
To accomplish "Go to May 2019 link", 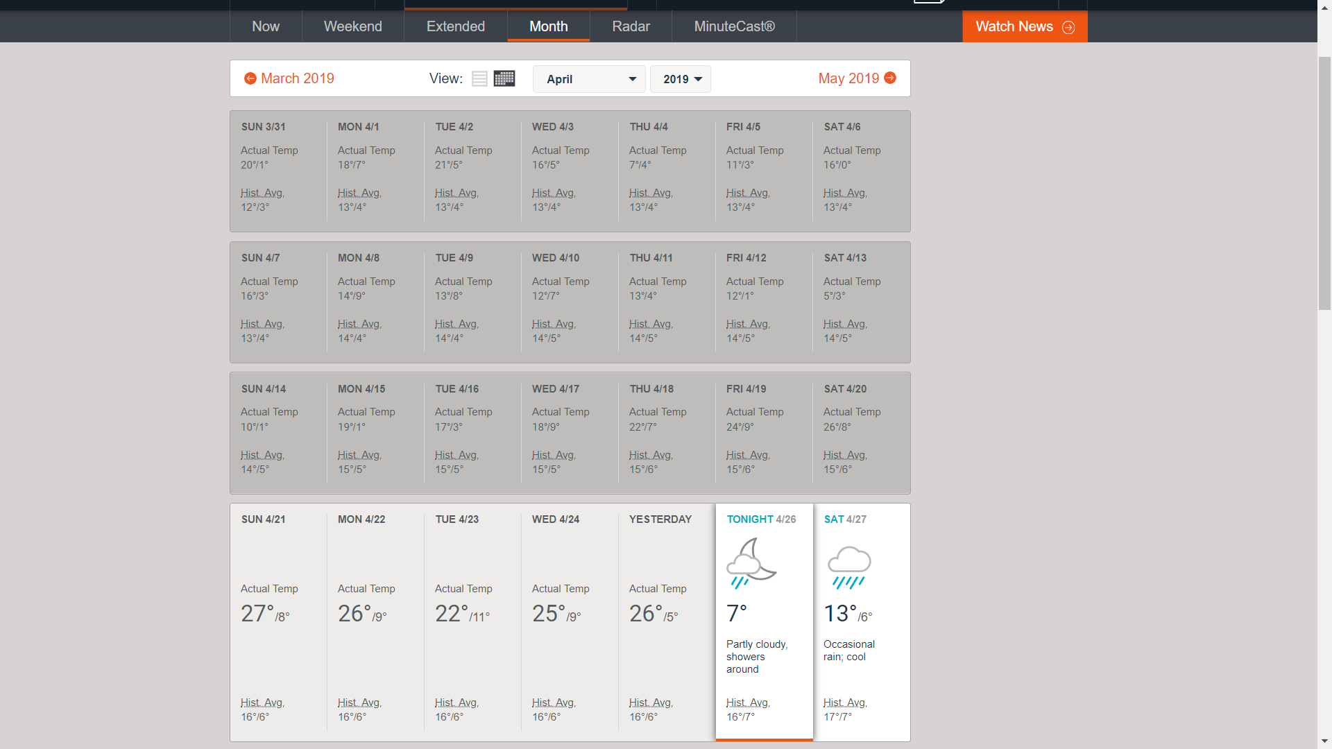I will pyautogui.click(x=848, y=78).
